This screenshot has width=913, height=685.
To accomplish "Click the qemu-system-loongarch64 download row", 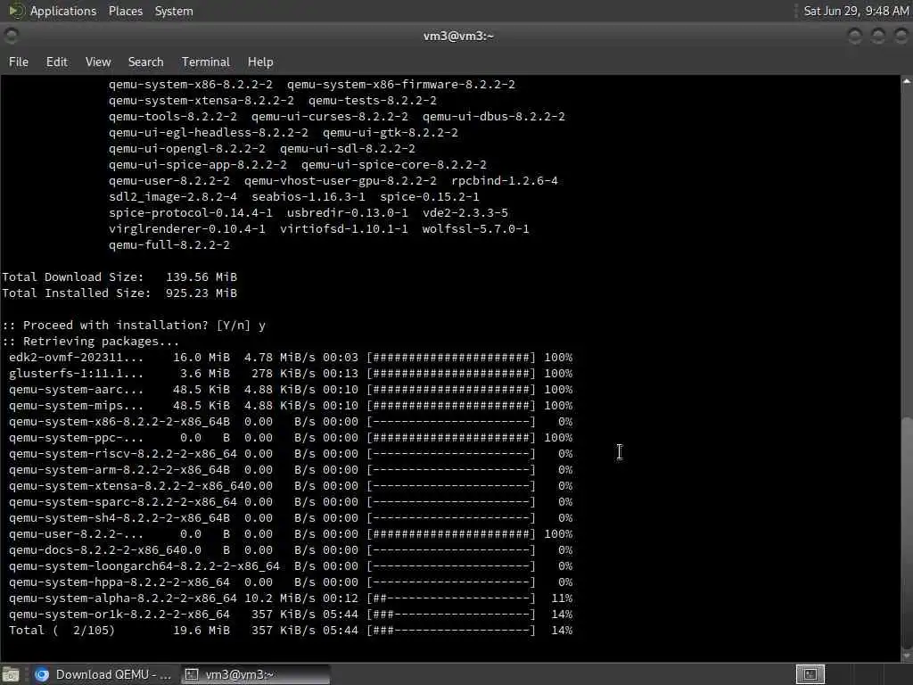I will pos(291,566).
